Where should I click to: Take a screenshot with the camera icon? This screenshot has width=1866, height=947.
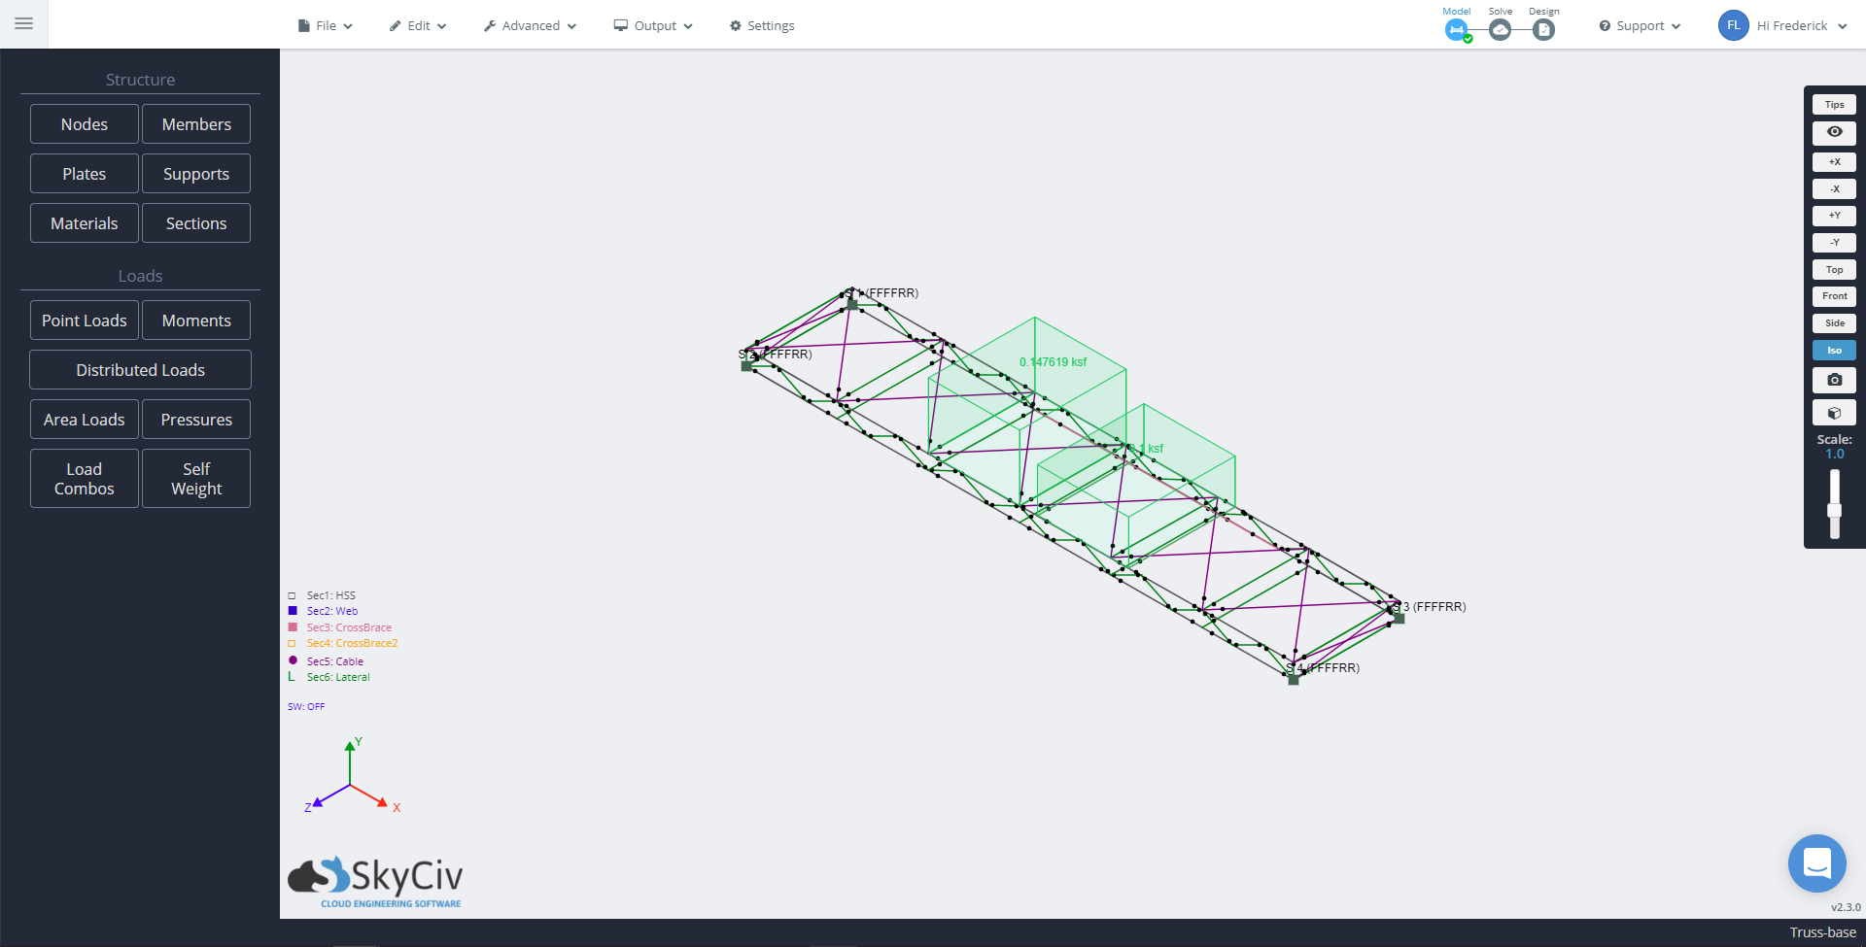pyautogui.click(x=1835, y=380)
